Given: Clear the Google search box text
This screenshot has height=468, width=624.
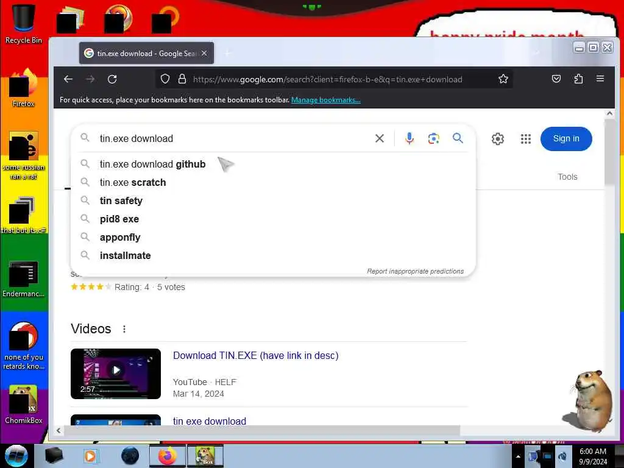Looking at the screenshot, I should click(x=380, y=138).
